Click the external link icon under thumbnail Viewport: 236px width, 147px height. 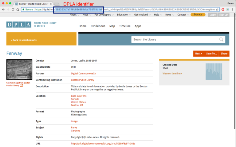click(21, 85)
